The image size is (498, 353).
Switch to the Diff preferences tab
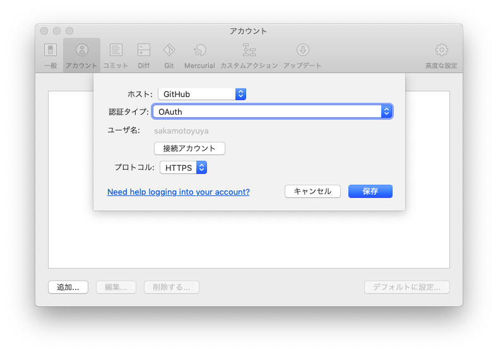point(143,55)
